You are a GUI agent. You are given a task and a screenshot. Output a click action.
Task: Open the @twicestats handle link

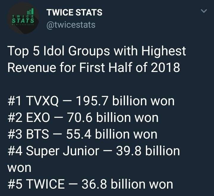[x=71, y=25]
